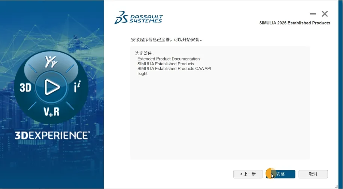
Task: Minimize the SIMULIA installer window
Action: coord(313,14)
